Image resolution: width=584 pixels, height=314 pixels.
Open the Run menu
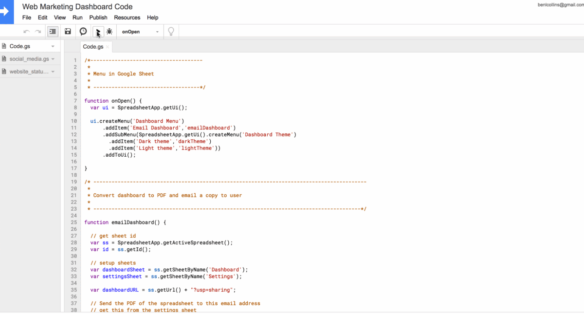tap(77, 18)
